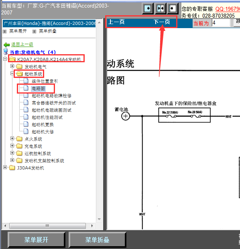This screenshot has height=249, width=240.
Task: Click page icon beside 起动机电磁线圈测试
Action: [x=26, y=110]
